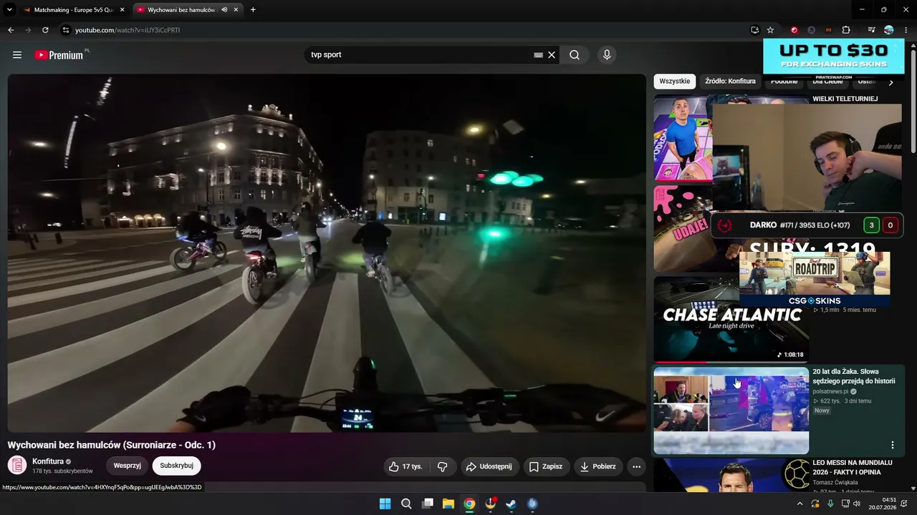The height and width of the screenshot is (515, 917).
Task: Support the channel with Wesprzyj
Action: pyautogui.click(x=128, y=466)
